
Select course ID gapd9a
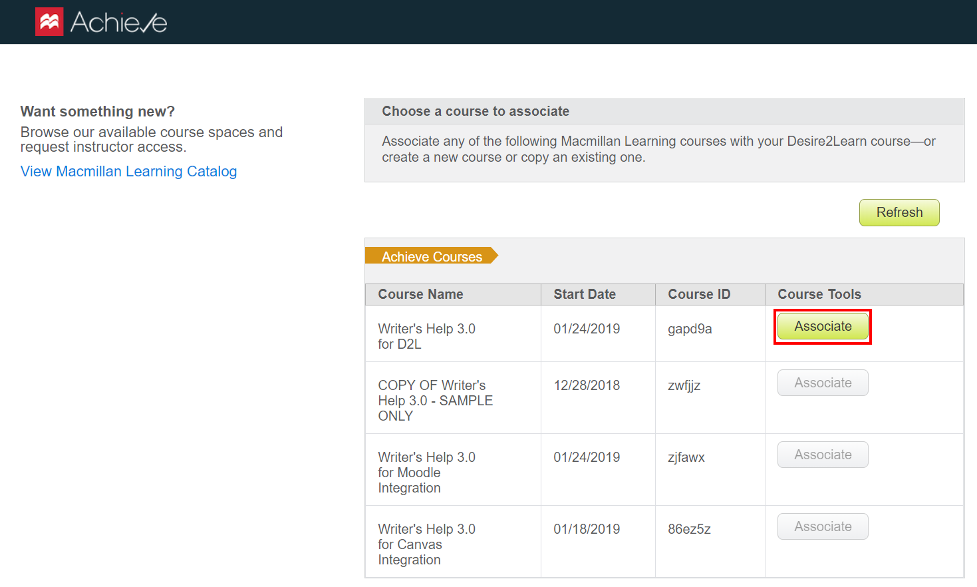pyautogui.click(x=690, y=329)
